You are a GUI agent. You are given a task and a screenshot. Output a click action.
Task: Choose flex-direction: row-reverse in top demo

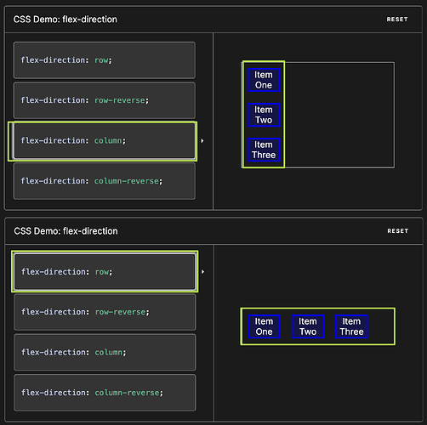[105, 100]
